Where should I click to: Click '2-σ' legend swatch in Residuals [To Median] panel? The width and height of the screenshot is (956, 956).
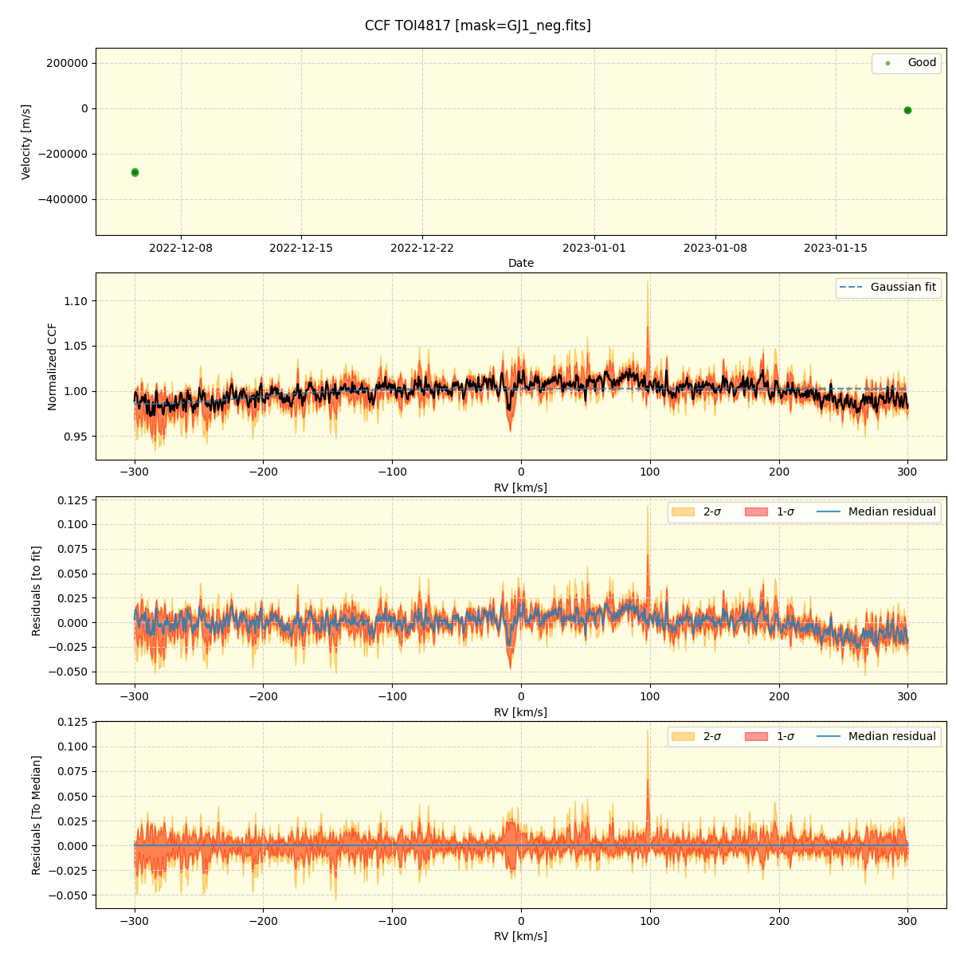tap(683, 736)
